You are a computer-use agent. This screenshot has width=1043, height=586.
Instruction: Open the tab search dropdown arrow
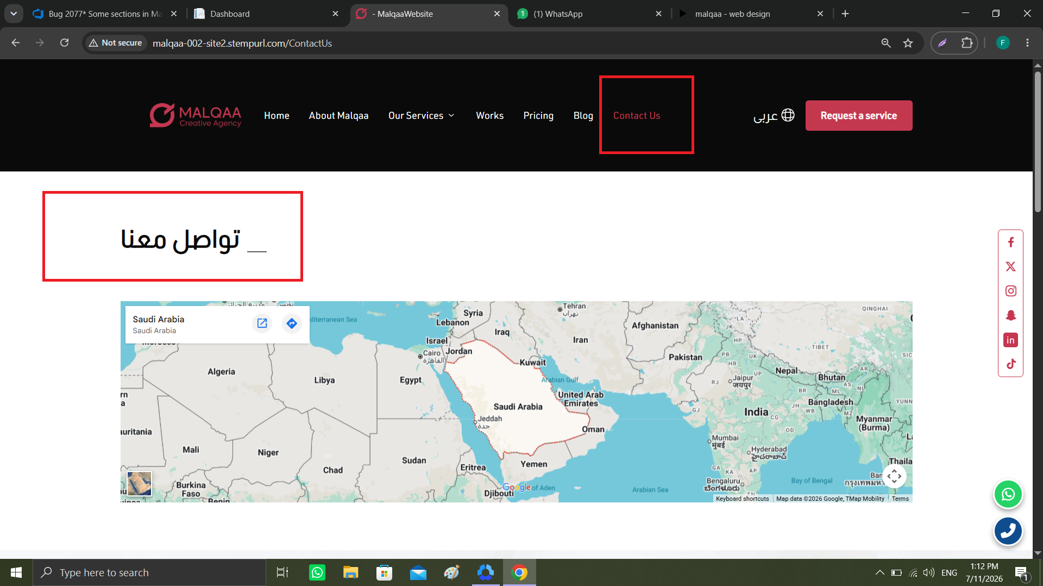[14, 14]
